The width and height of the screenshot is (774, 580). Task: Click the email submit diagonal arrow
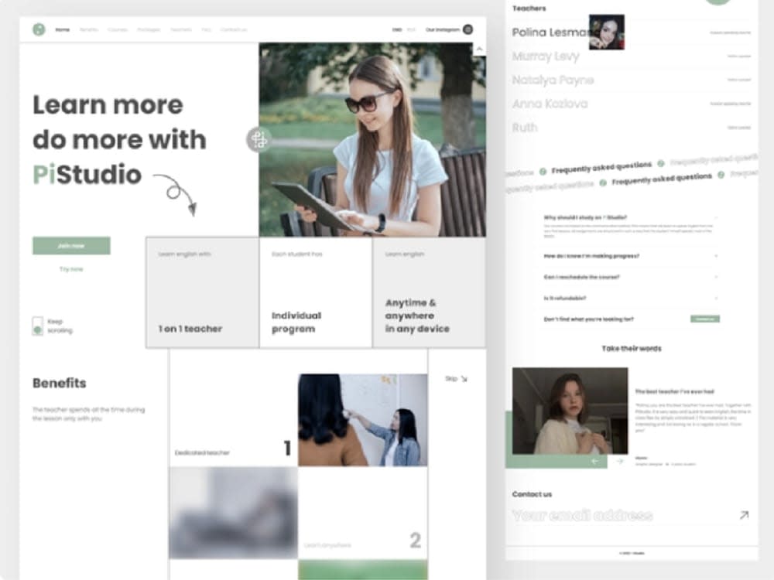(x=744, y=515)
